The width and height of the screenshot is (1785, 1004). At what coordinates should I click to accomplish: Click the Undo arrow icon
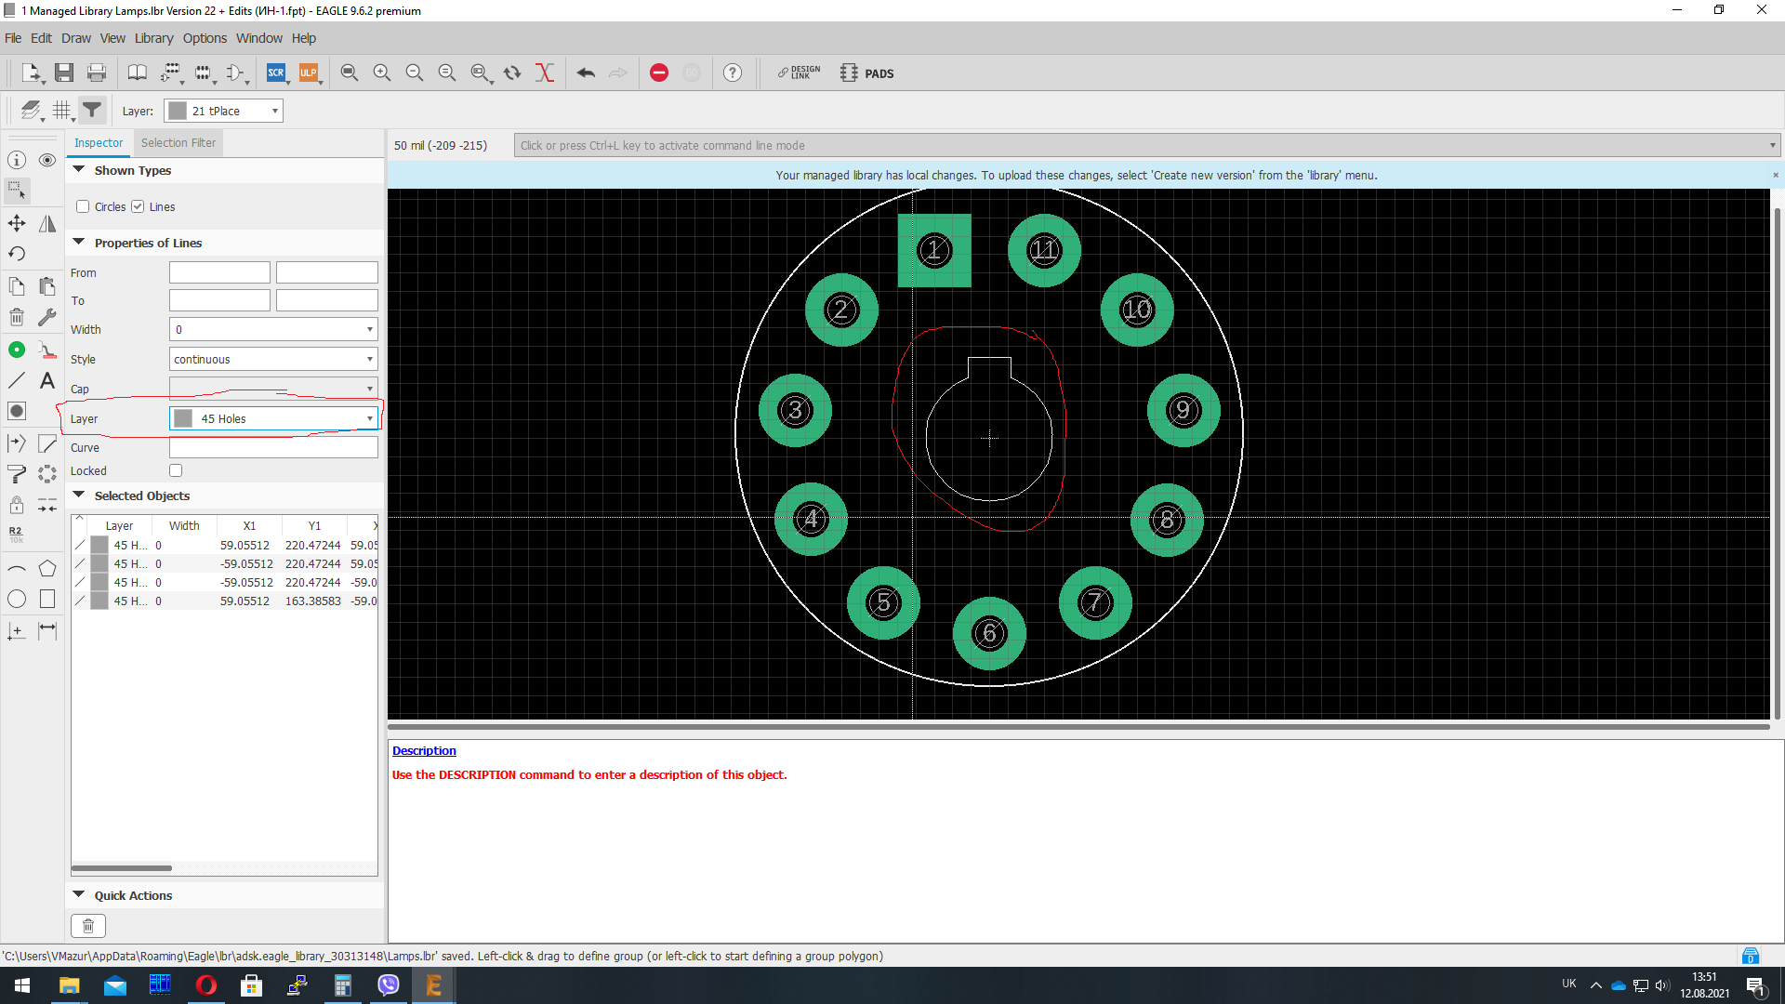pos(586,73)
